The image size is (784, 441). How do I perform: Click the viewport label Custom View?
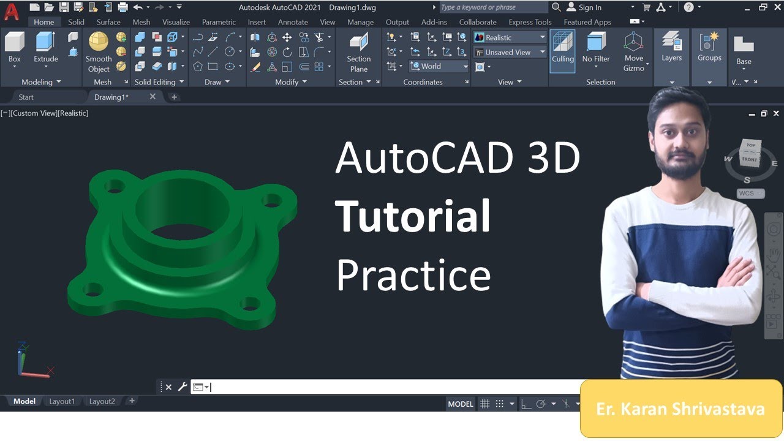[34, 113]
